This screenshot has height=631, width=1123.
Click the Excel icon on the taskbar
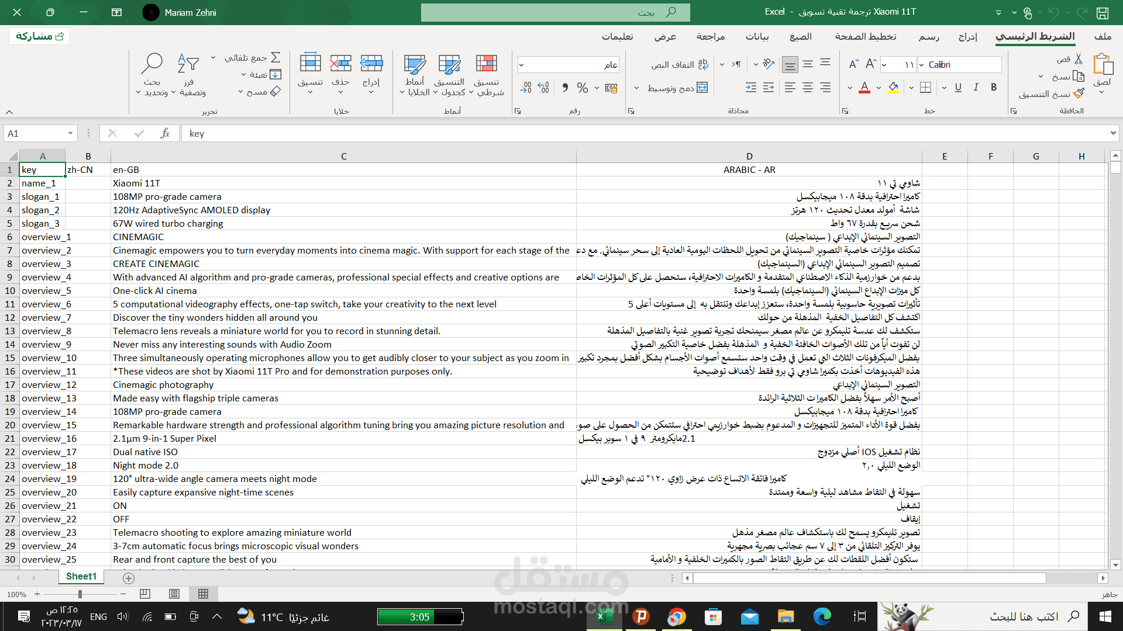(604, 616)
